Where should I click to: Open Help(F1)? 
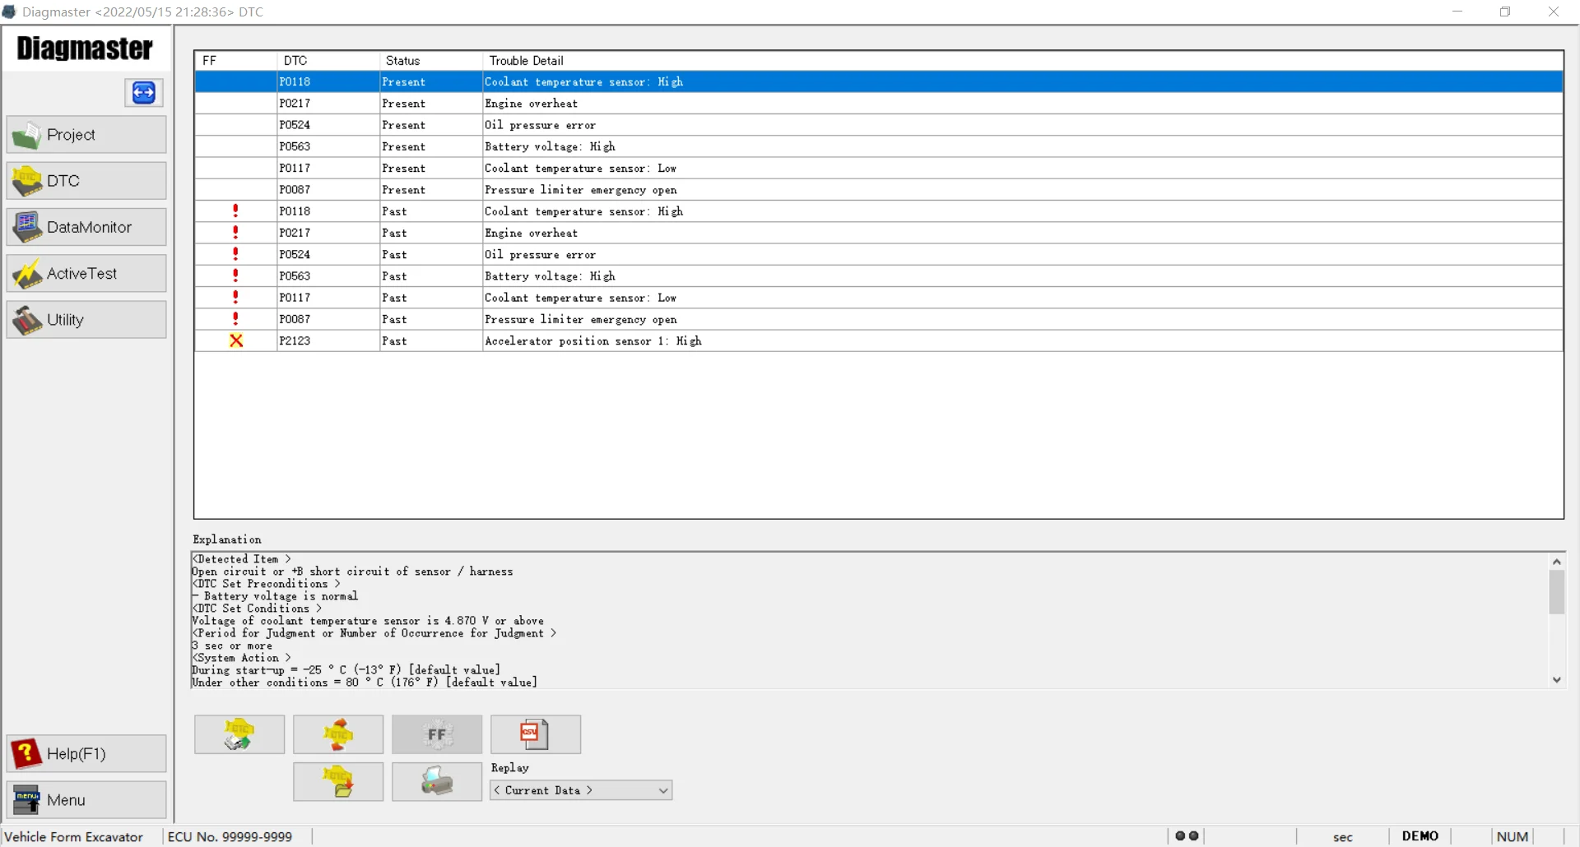[x=86, y=753]
